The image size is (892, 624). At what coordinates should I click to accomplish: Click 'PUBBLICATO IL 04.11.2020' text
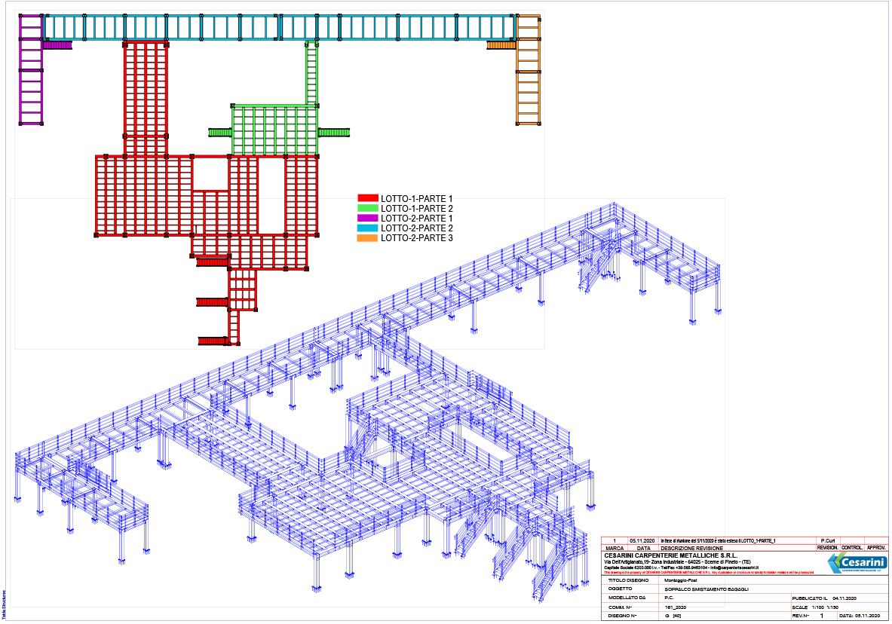pyautogui.click(x=824, y=598)
